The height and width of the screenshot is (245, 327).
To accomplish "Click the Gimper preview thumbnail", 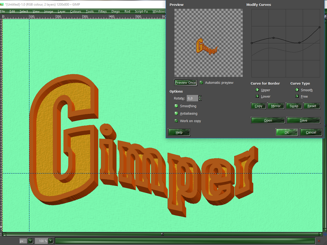I will tap(206, 46).
